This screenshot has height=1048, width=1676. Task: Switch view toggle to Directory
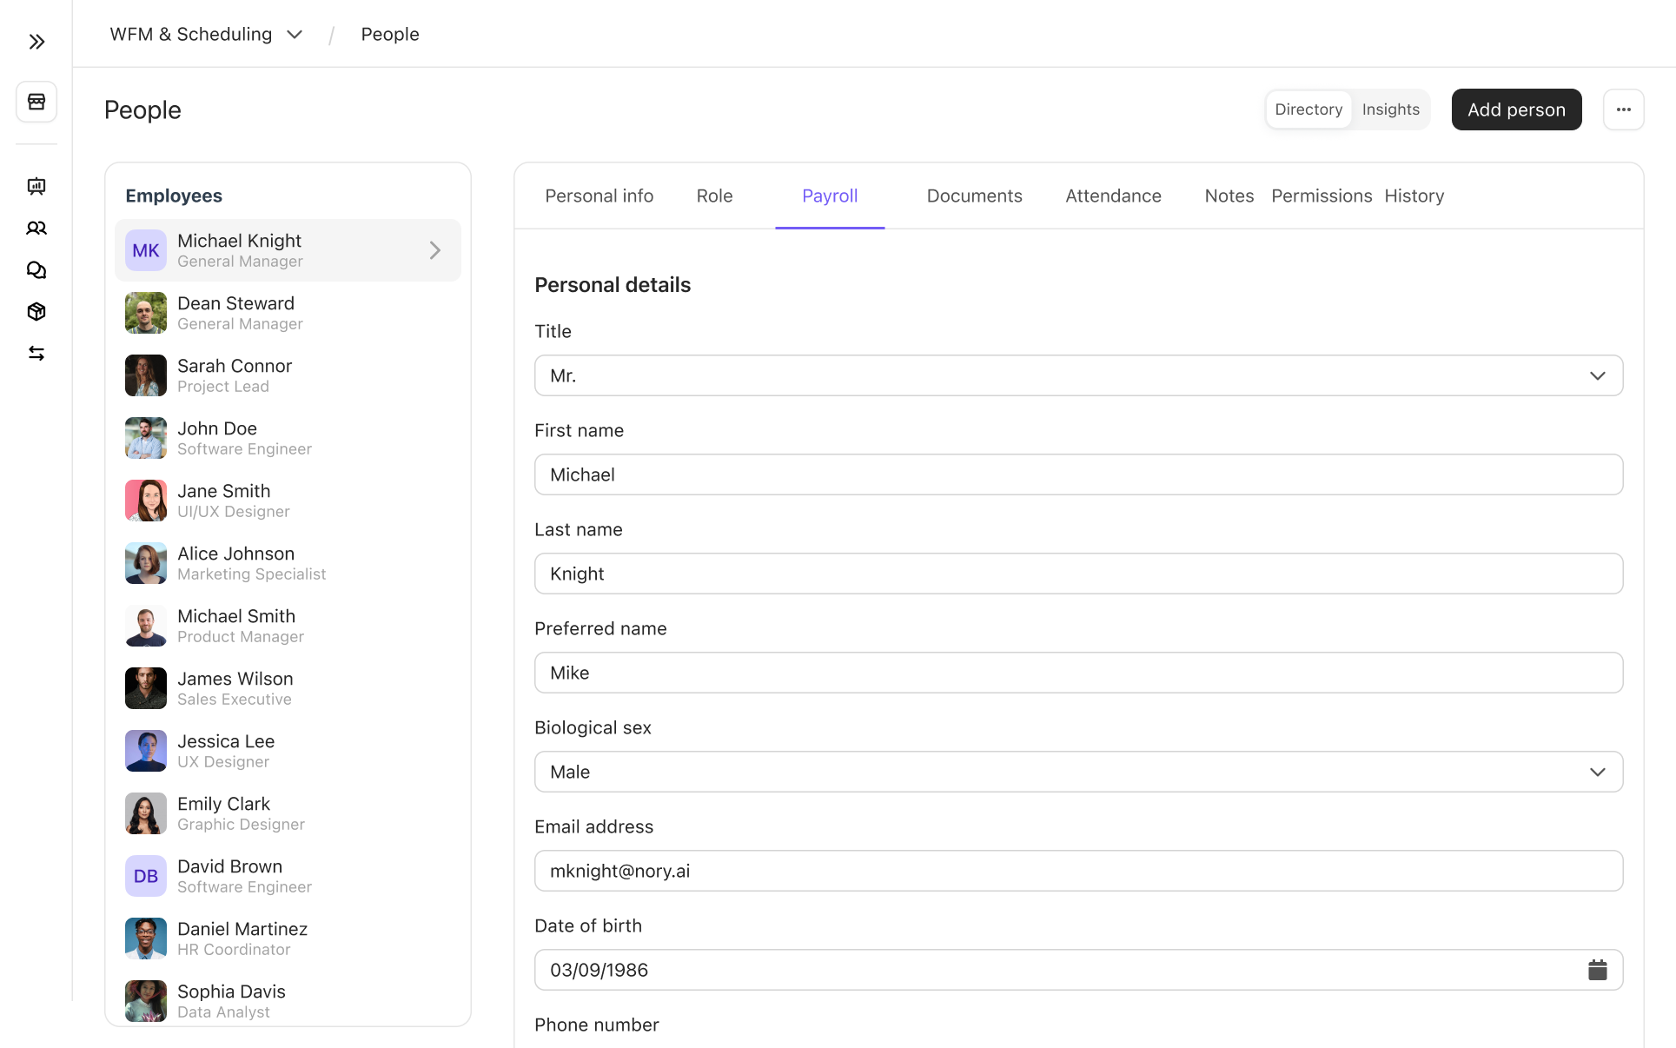point(1308,109)
